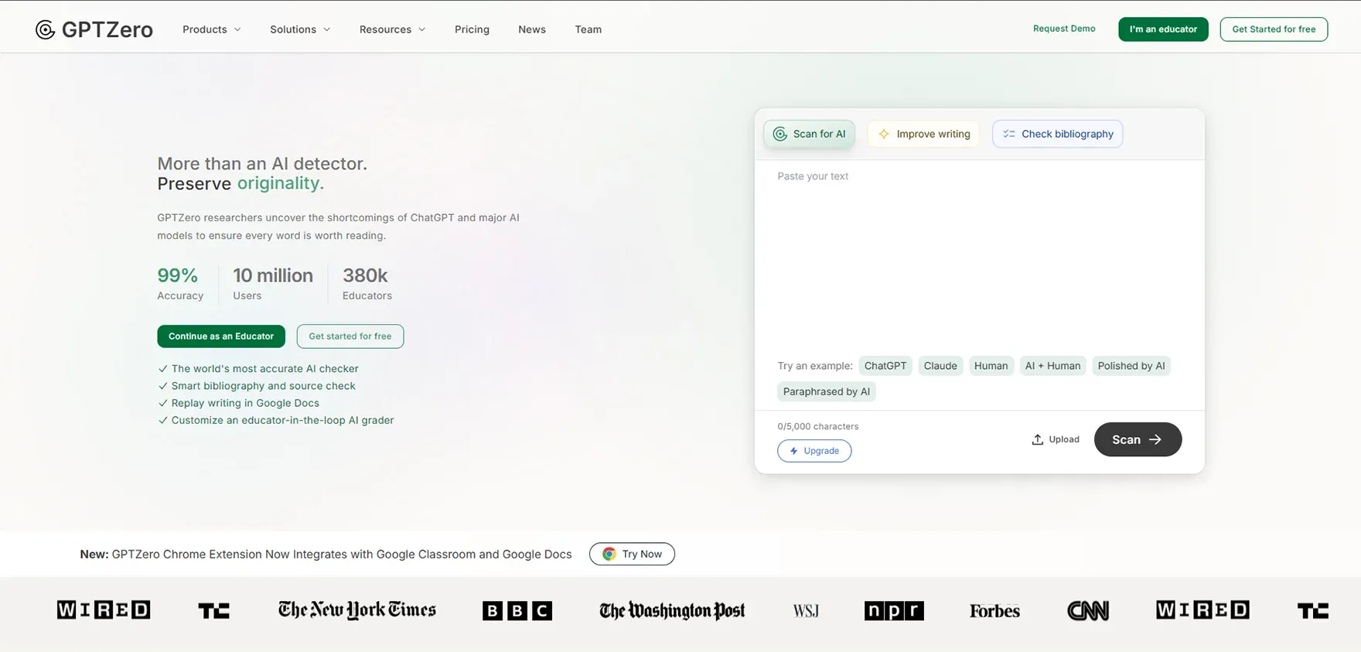Click the WSJ logo
This screenshot has width=1361, height=652.
coord(806,611)
